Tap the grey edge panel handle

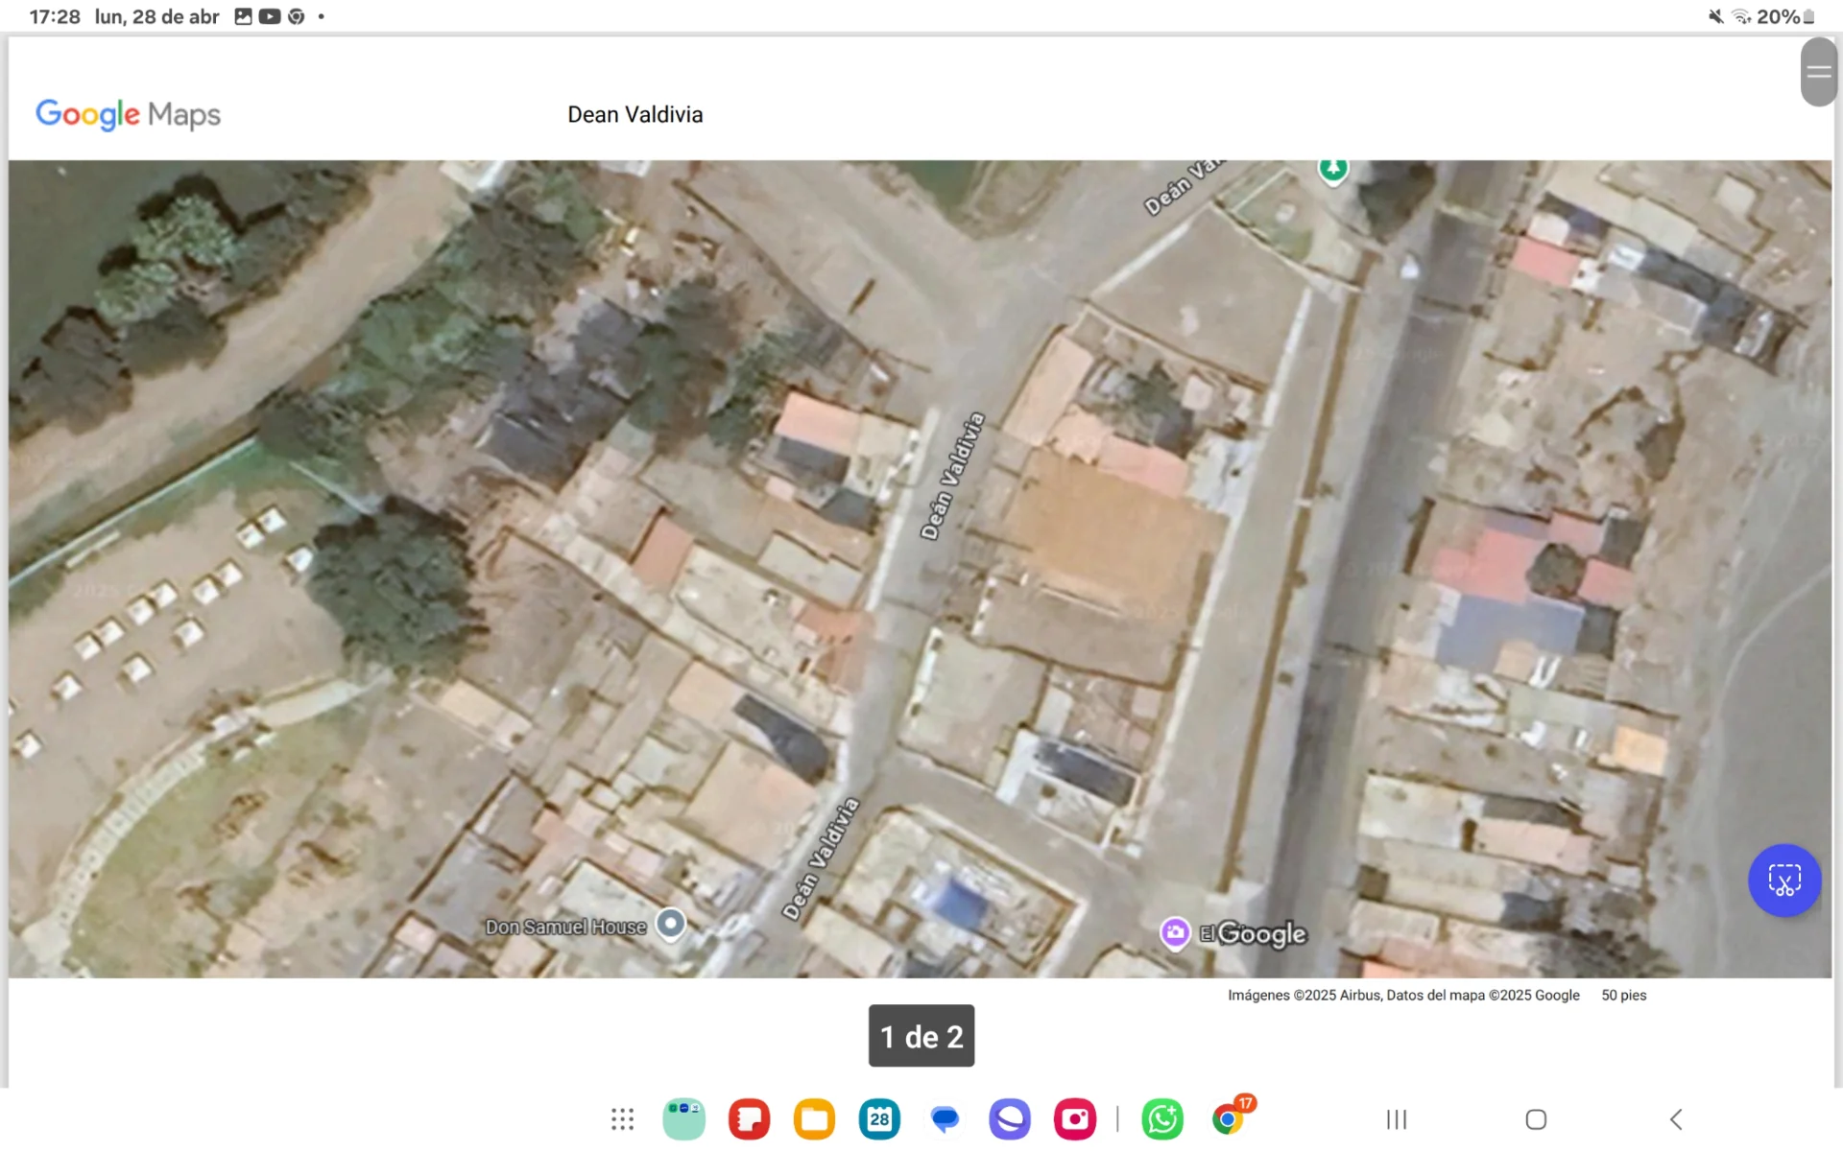tap(1818, 72)
